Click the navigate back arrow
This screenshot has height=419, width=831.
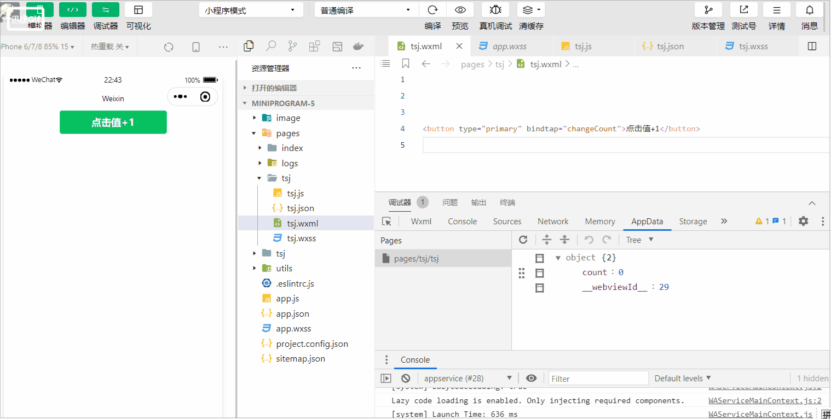pyautogui.click(x=426, y=64)
